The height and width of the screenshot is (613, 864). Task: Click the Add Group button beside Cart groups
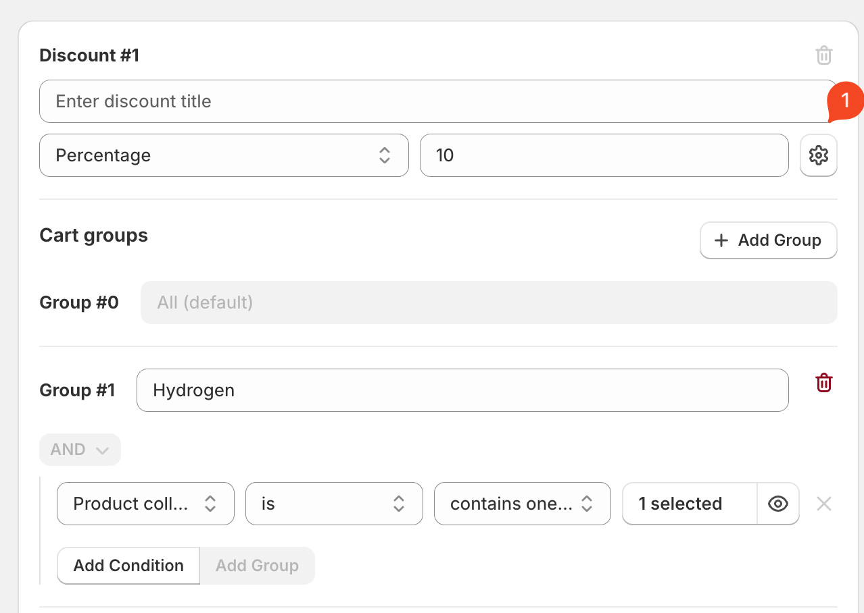(x=768, y=240)
